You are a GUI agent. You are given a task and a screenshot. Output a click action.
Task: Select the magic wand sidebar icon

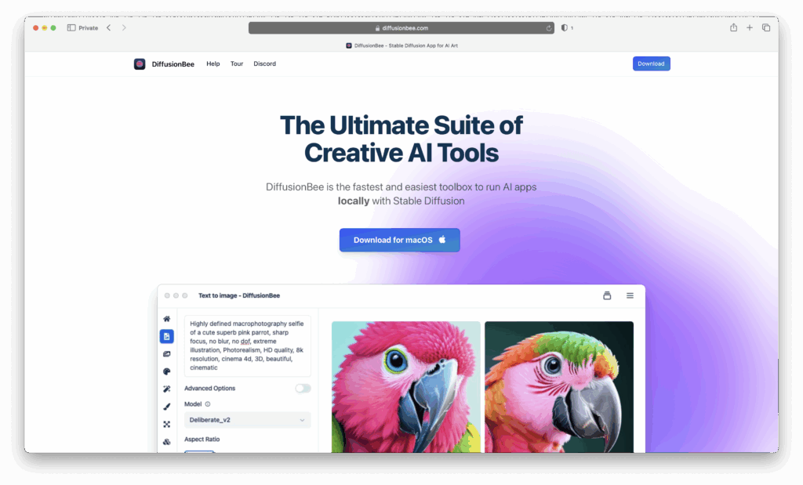(x=166, y=389)
